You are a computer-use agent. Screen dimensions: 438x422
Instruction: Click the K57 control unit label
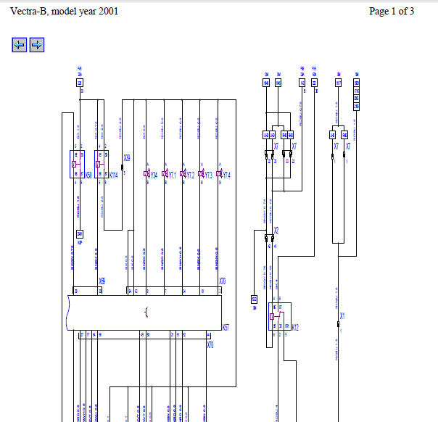click(x=226, y=327)
